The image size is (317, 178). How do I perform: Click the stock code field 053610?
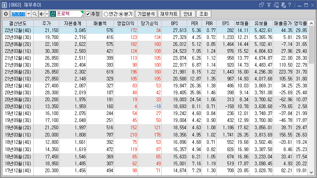[18, 14]
